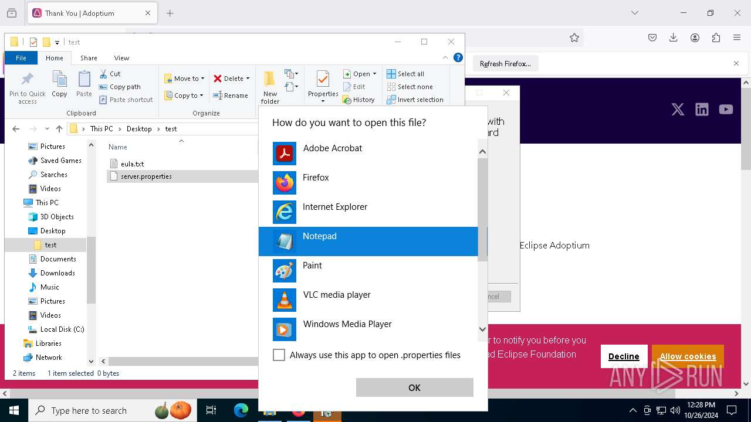Click Rename in the Organize group
Viewport: 751px width, 422px height.
click(x=231, y=96)
